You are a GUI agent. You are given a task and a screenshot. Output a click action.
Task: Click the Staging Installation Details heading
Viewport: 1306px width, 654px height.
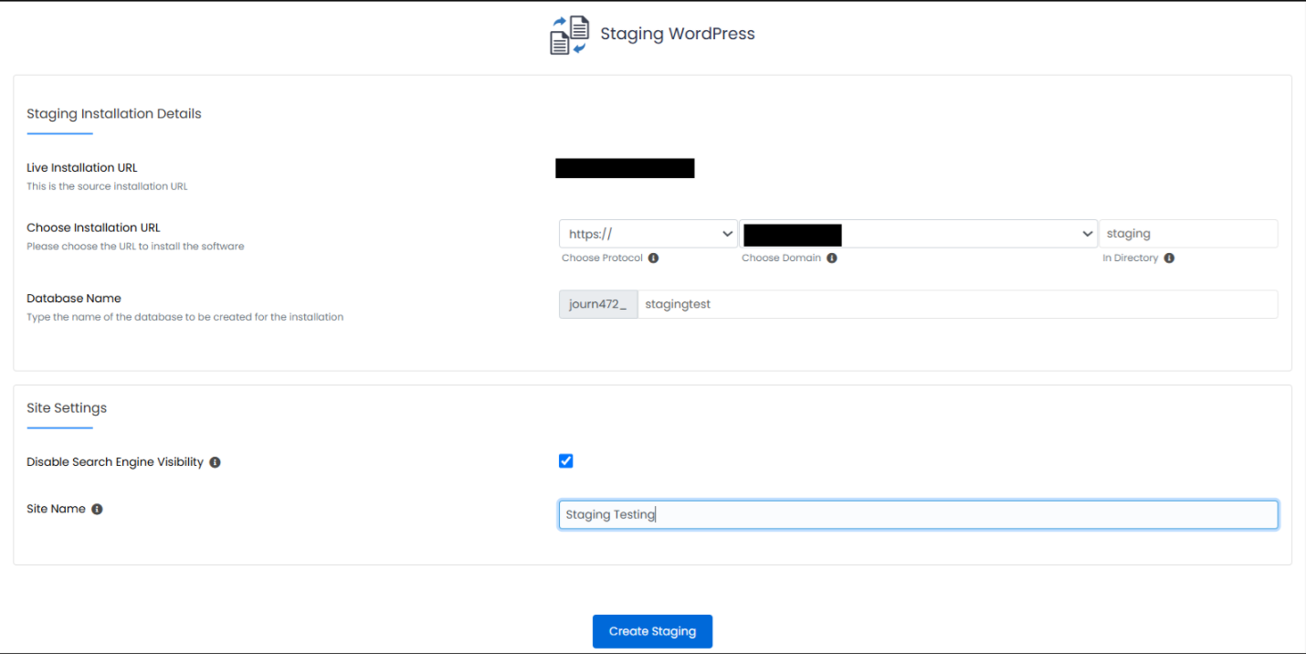click(x=114, y=114)
